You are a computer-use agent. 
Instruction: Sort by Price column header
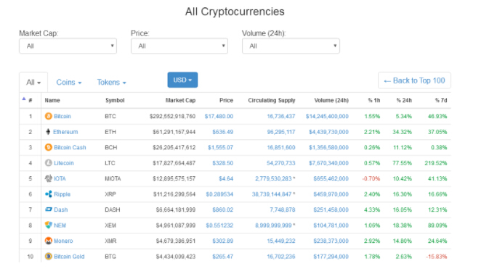[x=227, y=101]
